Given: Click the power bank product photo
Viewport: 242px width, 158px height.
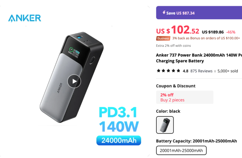Looking at the screenshot, I should click(72, 77).
